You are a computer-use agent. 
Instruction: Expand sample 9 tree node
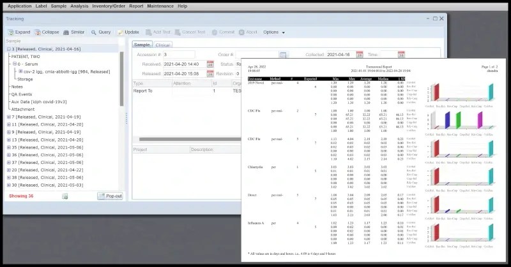point(9,132)
